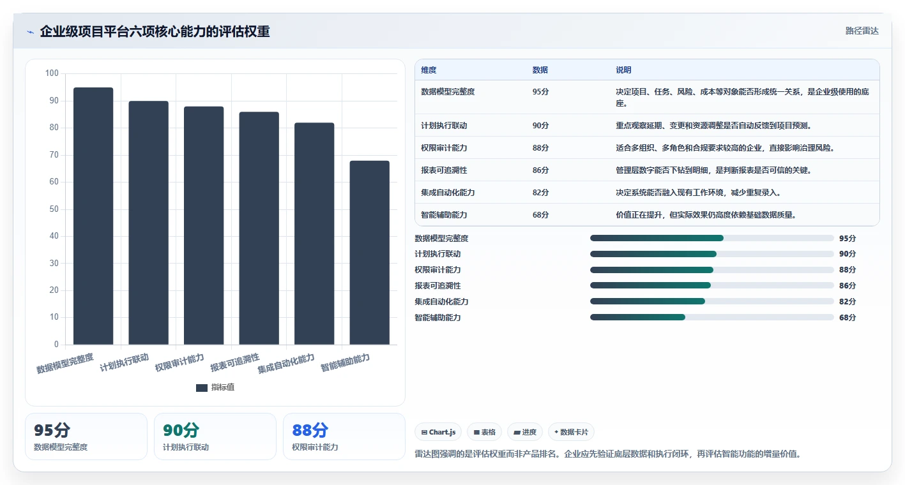
Task: Click the 68分 cell in table
Action: (x=540, y=215)
